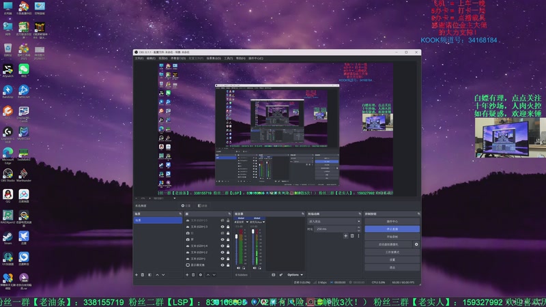This screenshot has height=307, width=546.
Task: Open Battle.net desktop icon
Action: pos(24,91)
